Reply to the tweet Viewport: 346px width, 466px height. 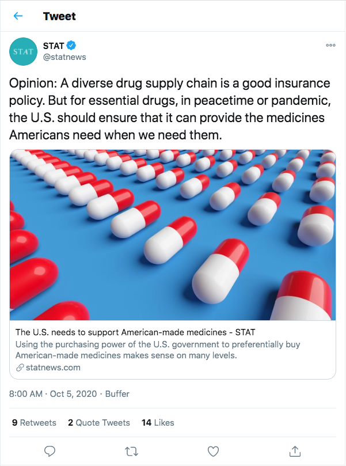click(x=50, y=450)
